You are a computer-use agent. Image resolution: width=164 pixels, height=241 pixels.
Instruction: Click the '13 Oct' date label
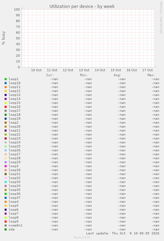pos(84,70)
